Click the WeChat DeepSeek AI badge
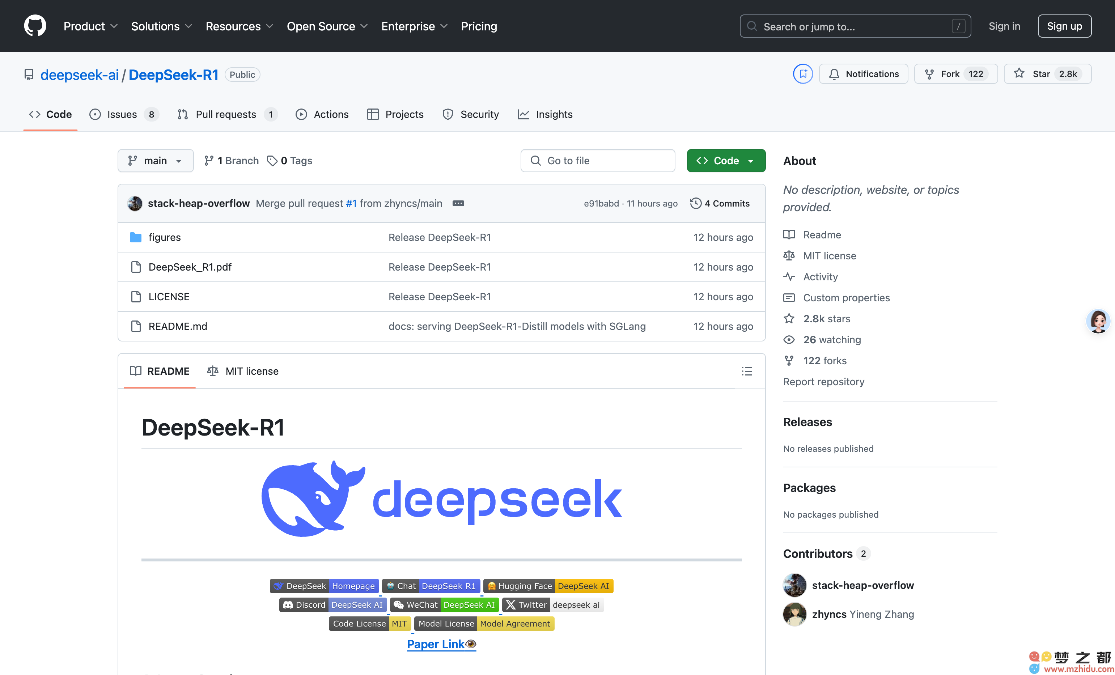Viewport: 1115px width, 675px height. pos(444,605)
